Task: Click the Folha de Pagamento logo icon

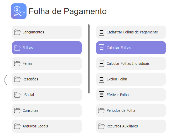Action: point(18,11)
